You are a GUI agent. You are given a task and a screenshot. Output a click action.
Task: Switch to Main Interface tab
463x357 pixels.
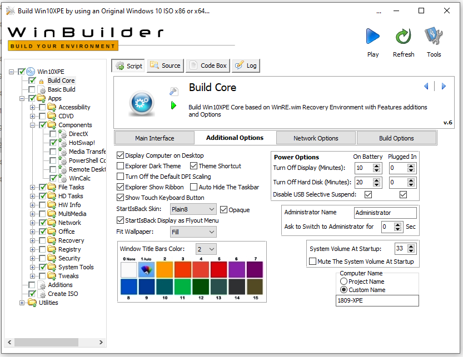pos(155,138)
